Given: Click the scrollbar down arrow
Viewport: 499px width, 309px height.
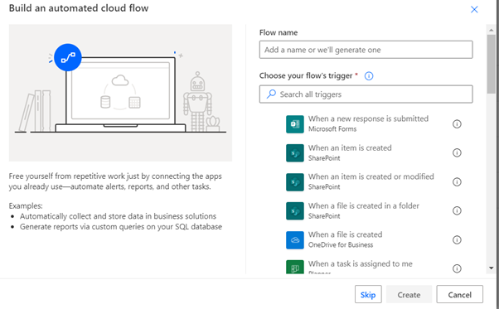Looking at the screenshot, I should click(491, 268).
